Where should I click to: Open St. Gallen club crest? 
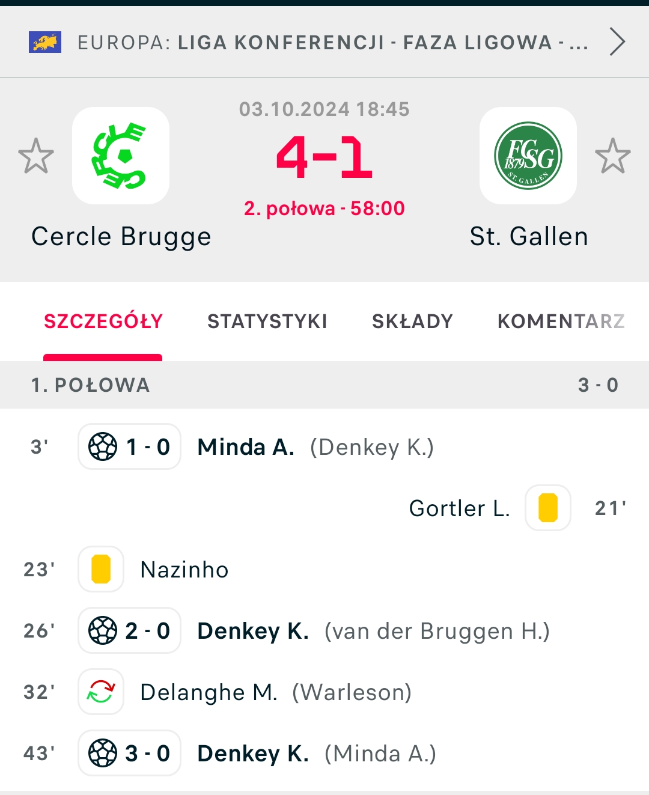click(x=528, y=156)
